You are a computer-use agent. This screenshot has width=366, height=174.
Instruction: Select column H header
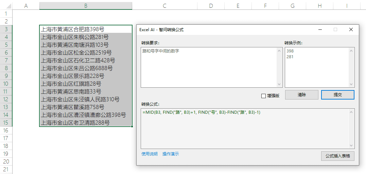(x=319, y=6)
